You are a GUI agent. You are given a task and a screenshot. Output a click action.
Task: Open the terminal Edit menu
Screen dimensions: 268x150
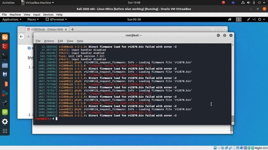pyautogui.click(x=60, y=41)
